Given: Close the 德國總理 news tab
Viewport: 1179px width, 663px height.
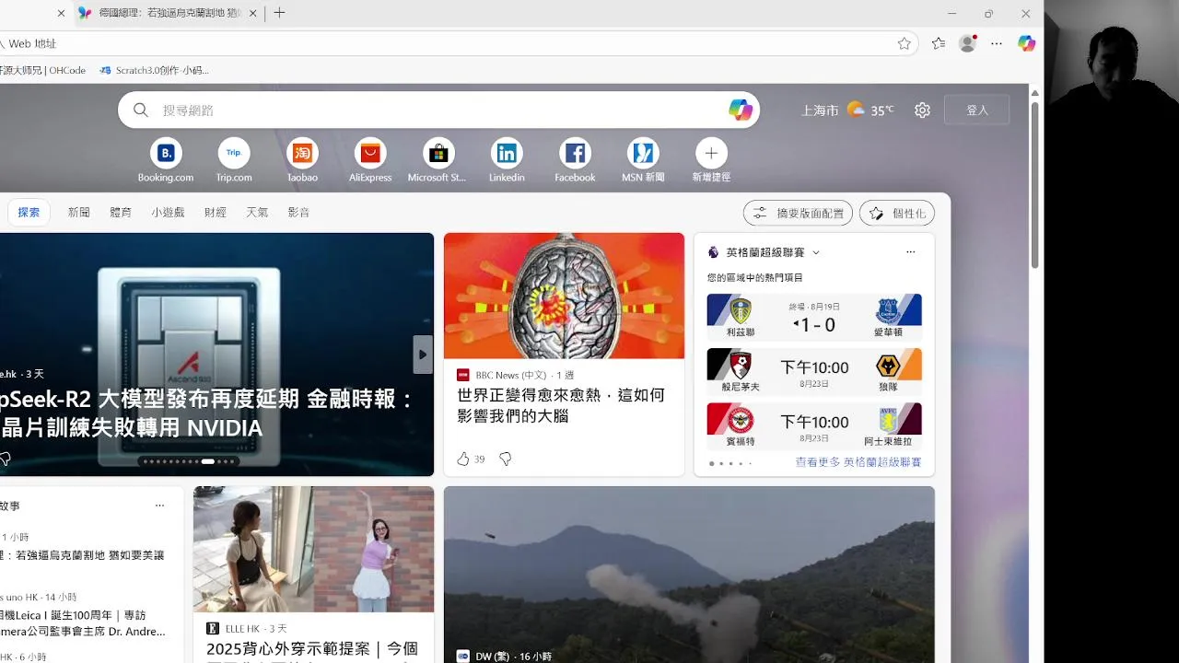Looking at the screenshot, I should (253, 13).
